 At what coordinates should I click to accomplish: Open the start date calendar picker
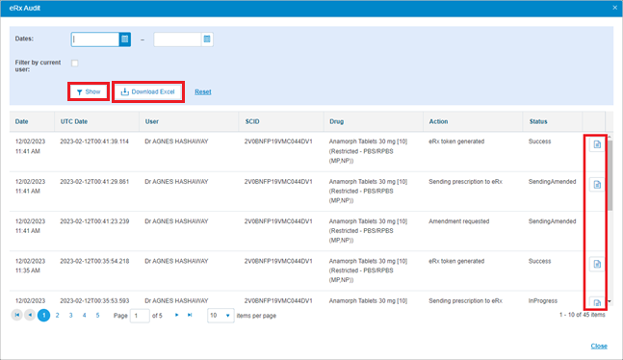125,39
